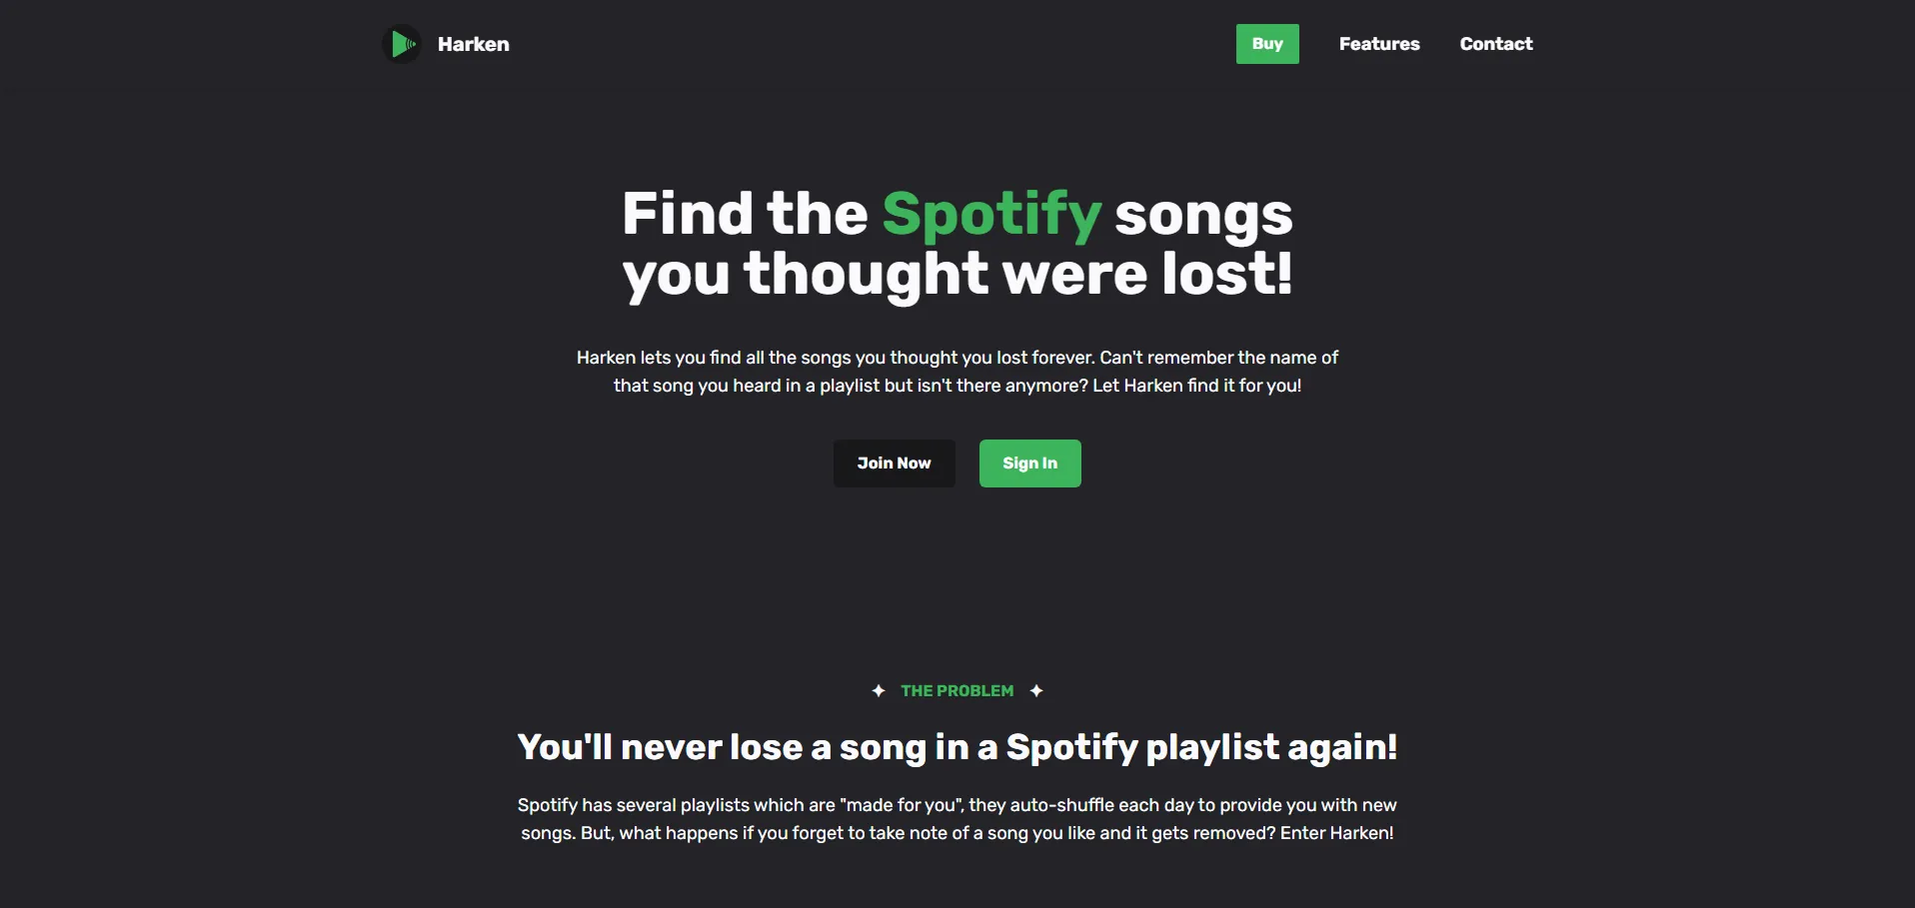Viewport: 1915px width, 908px height.
Task: Click the words "Find the" in main headline
Action: tap(745, 214)
